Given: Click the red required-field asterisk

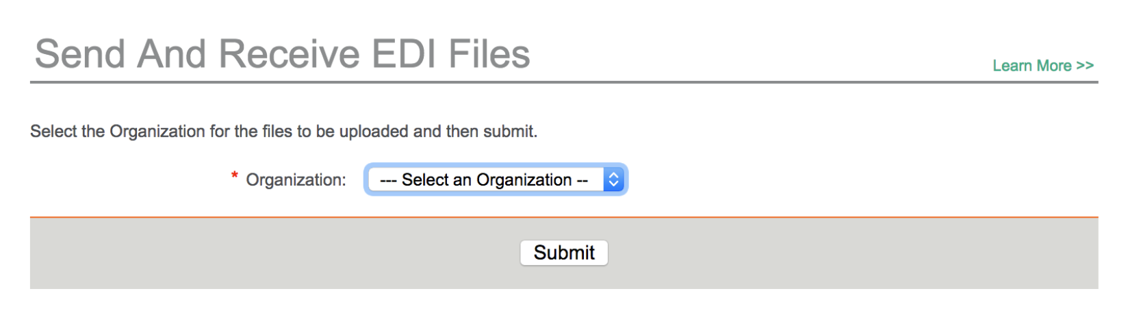Looking at the screenshot, I should pos(234,177).
